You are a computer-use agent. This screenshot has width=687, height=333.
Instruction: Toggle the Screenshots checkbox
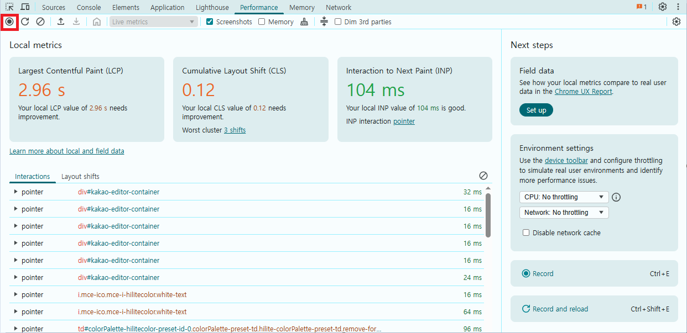pos(210,22)
